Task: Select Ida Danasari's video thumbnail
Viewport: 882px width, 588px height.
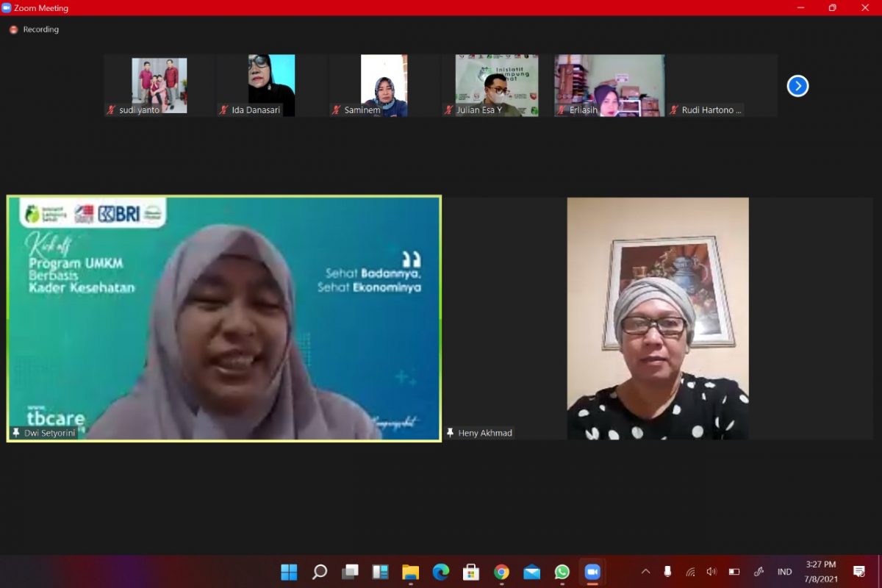Action: click(271, 85)
